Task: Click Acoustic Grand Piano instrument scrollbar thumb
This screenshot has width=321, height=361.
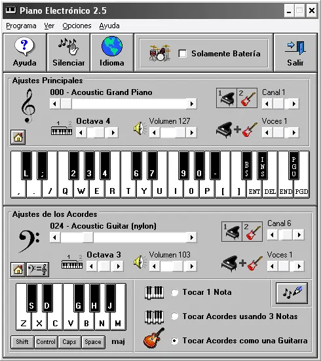Action: click(x=66, y=104)
